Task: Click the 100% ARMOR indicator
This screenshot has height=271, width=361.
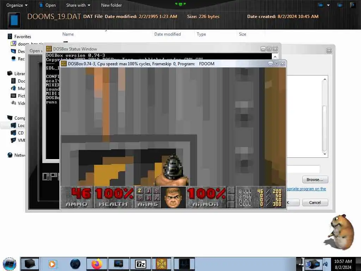Action: tap(206, 194)
